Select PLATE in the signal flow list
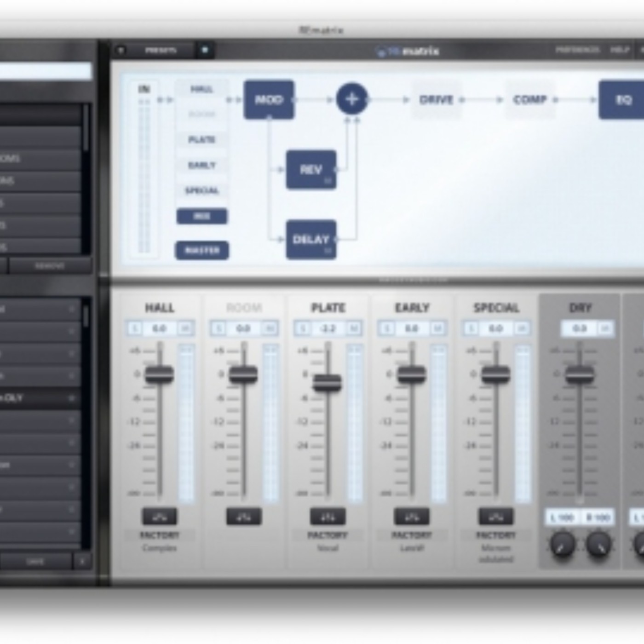The image size is (644, 644). 202,139
